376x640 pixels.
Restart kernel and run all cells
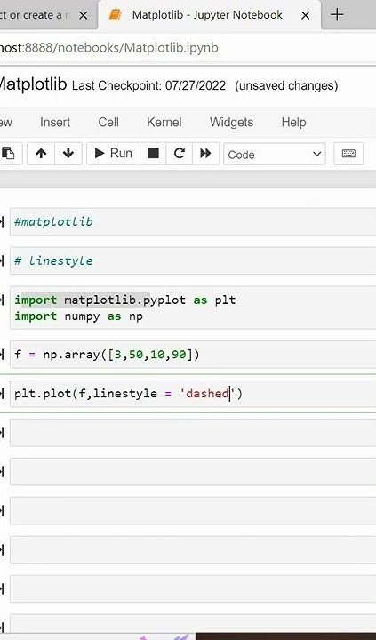[x=205, y=154]
